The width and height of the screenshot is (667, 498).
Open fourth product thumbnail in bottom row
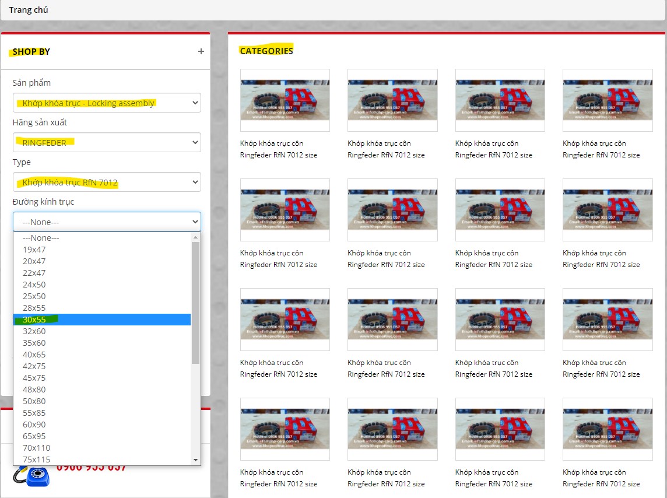click(x=608, y=430)
